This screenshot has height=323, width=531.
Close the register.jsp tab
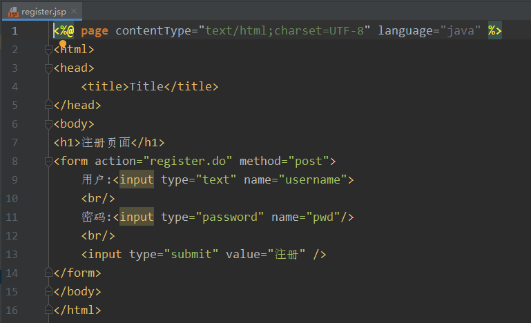pyautogui.click(x=74, y=12)
